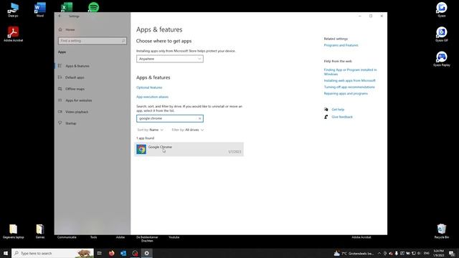459x258 pixels.
Task: Open Outlook from the taskbar
Action: [123, 253]
